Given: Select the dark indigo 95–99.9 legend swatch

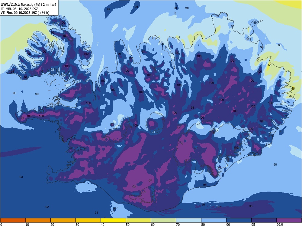Looking at the screenshot, I should coord(264,220).
